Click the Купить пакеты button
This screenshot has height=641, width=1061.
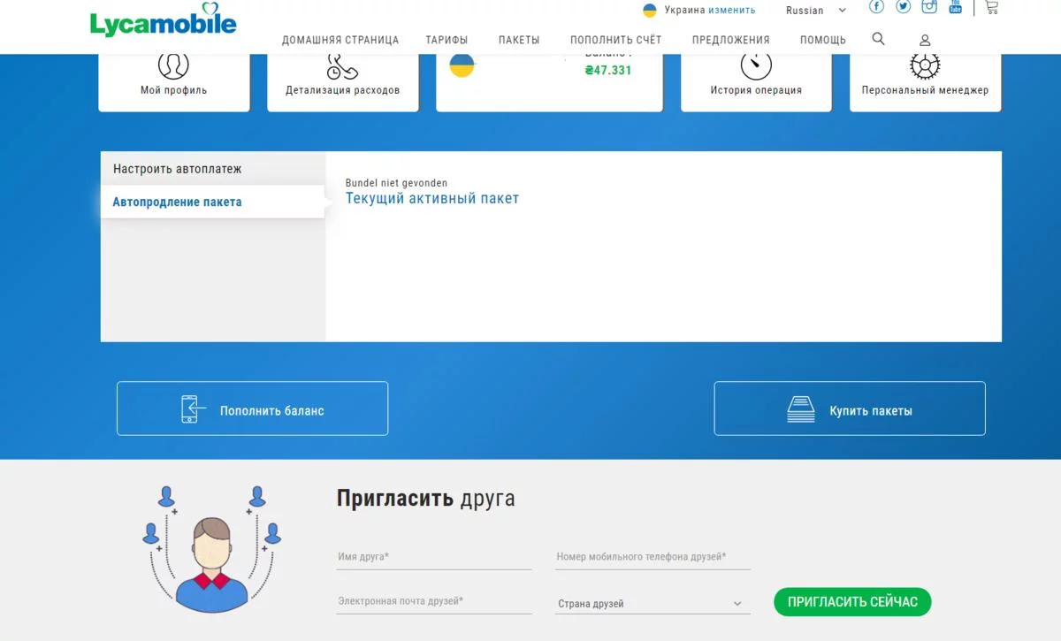pyautogui.click(x=850, y=408)
